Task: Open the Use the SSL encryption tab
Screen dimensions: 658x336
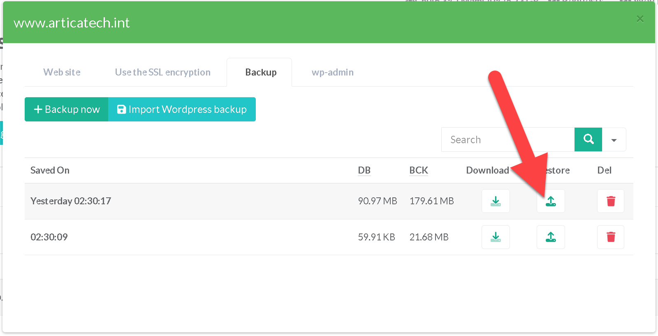Action: pyautogui.click(x=162, y=72)
